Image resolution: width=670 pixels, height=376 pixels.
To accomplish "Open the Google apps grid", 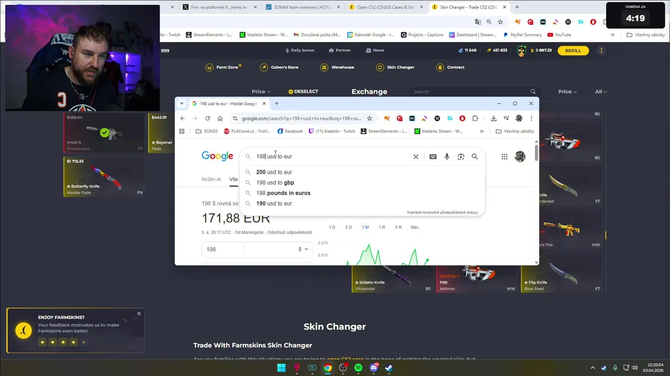I will point(505,157).
